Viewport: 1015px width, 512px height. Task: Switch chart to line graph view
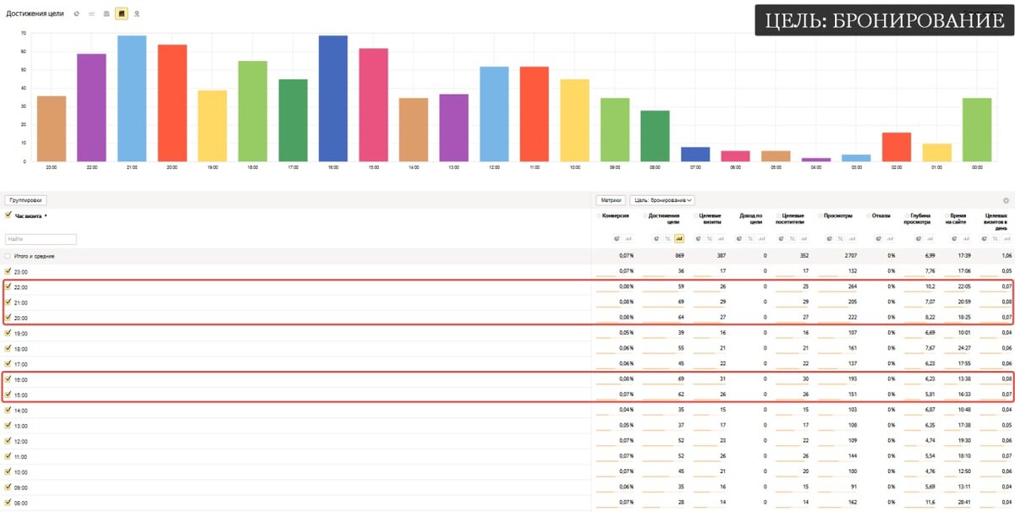91,14
